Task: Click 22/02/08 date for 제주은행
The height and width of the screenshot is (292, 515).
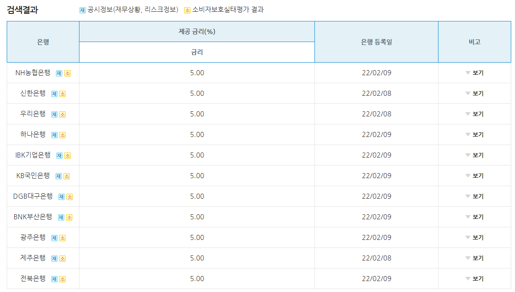Action: pos(376,258)
